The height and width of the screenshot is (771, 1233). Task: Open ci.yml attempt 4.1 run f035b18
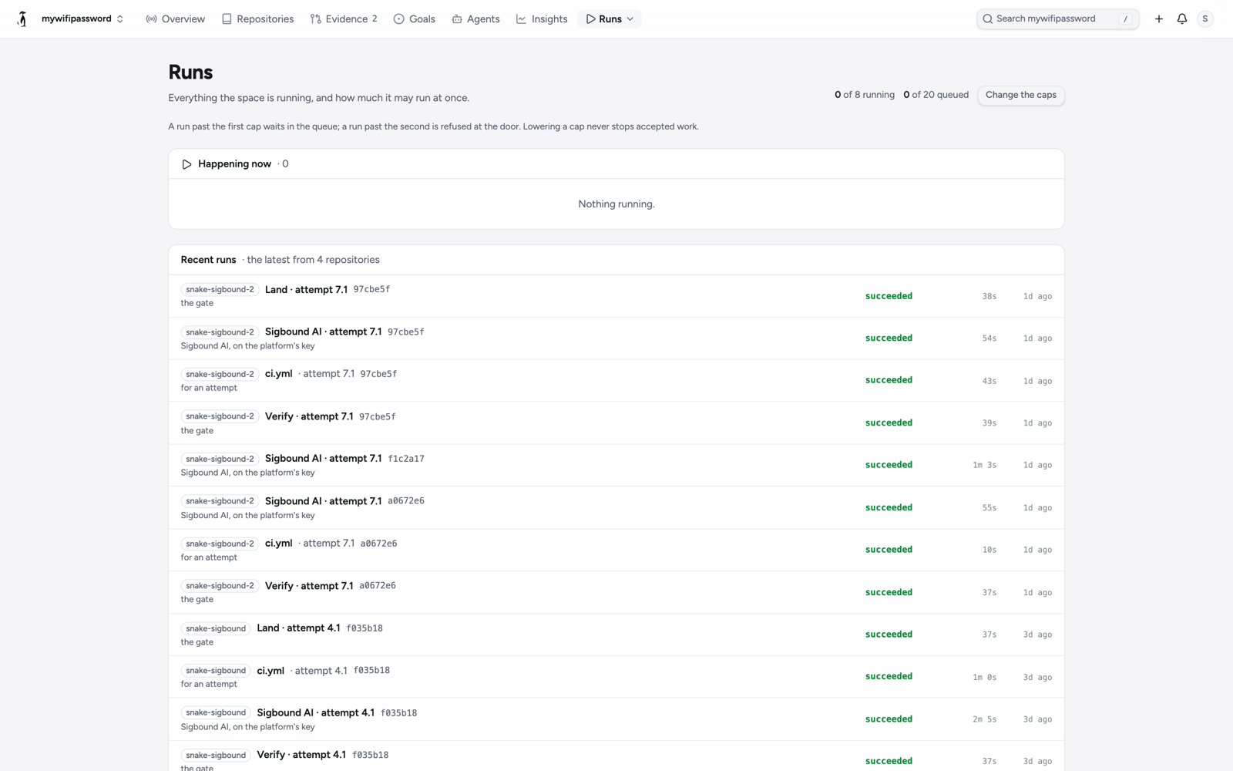(616, 677)
